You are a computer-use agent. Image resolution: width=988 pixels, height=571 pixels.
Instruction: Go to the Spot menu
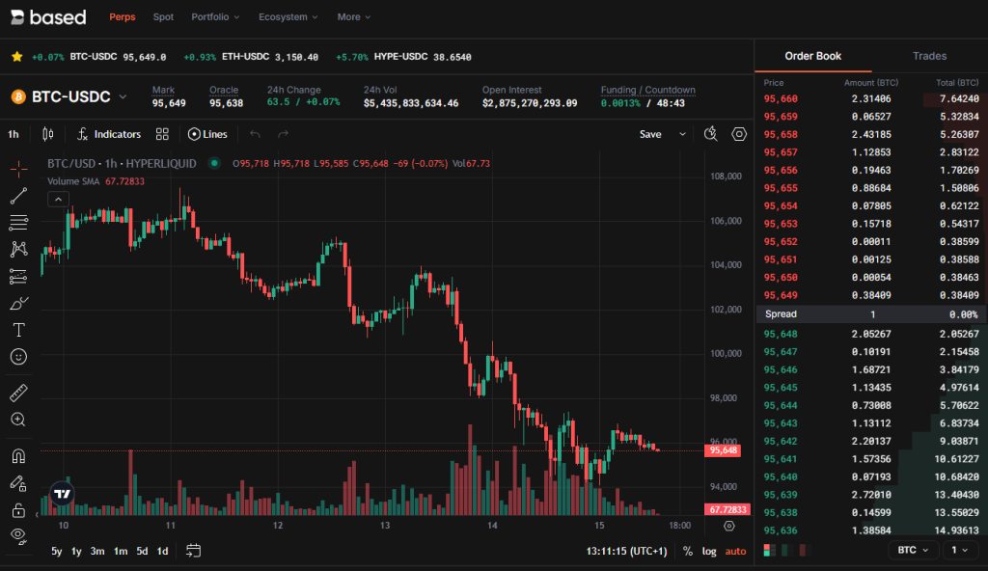pos(164,17)
